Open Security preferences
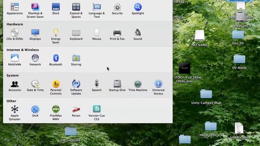 point(117,7)
